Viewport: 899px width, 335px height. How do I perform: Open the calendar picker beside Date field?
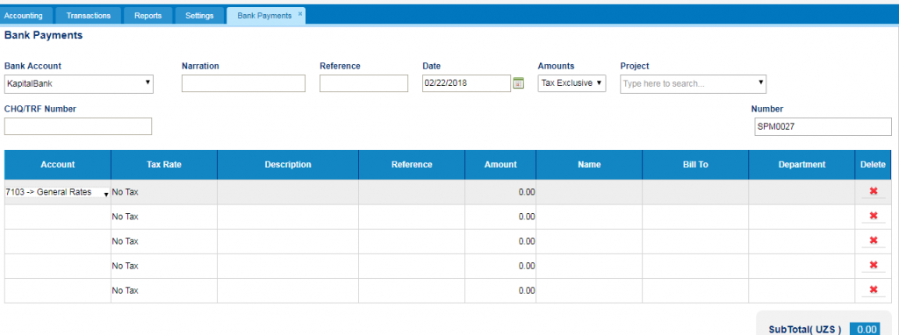[518, 83]
